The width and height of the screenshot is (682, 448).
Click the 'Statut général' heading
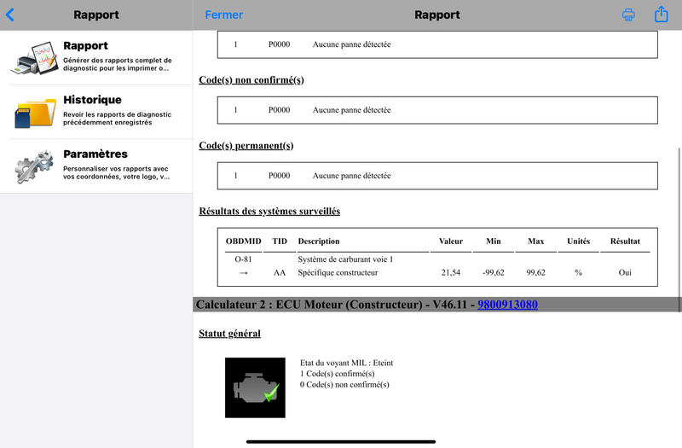point(229,334)
